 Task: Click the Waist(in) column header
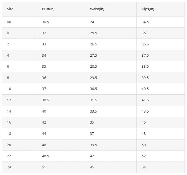(x=97, y=9)
